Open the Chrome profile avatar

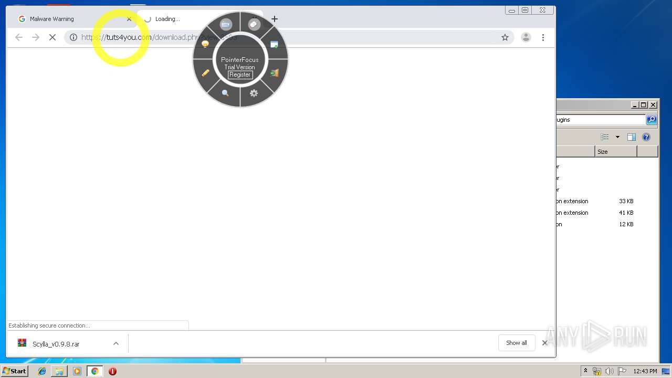coord(526,37)
